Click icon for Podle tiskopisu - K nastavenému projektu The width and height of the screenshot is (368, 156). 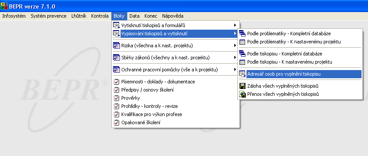[242, 62]
